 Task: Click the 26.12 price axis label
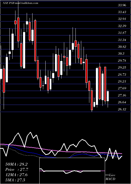pos(122,109)
